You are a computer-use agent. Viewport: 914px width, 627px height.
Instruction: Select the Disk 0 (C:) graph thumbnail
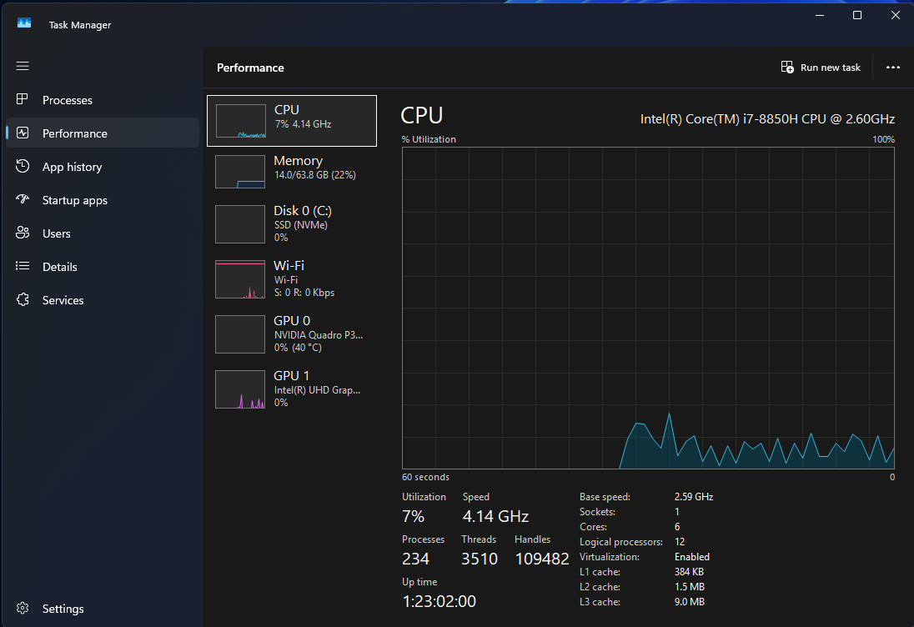[240, 224]
